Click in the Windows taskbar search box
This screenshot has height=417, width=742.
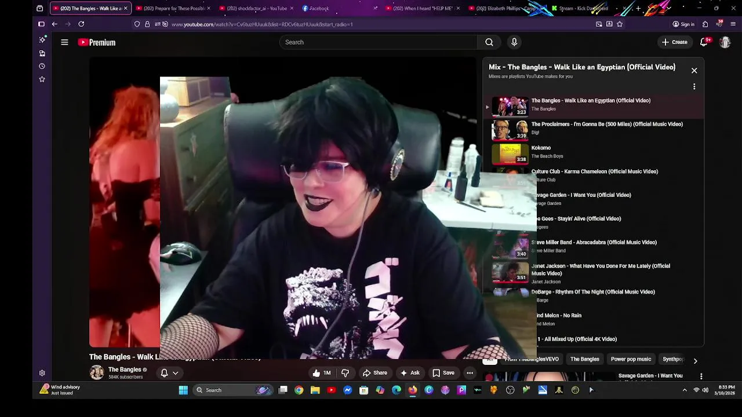tap(232, 390)
